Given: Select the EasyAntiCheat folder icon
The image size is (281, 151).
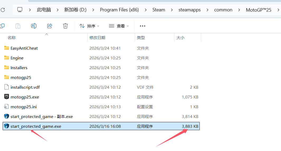Looking at the screenshot, I should click(7, 48).
